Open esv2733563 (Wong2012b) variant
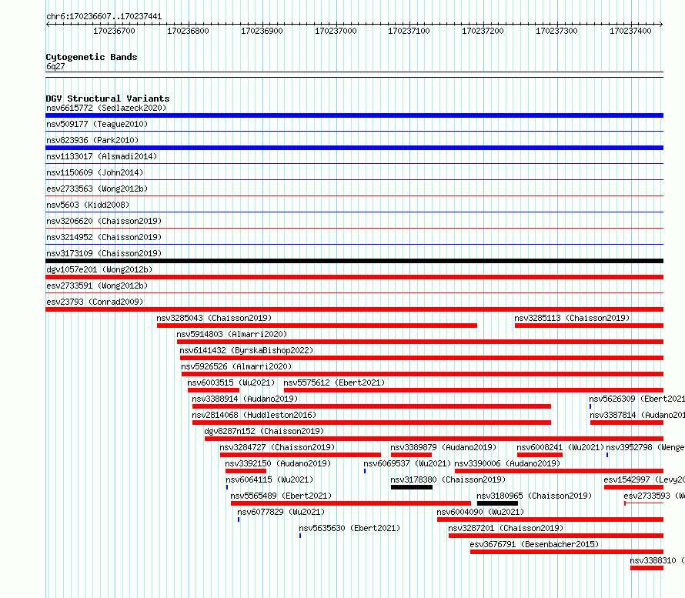The image size is (685, 598). pyautogui.click(x=97, y=189)
